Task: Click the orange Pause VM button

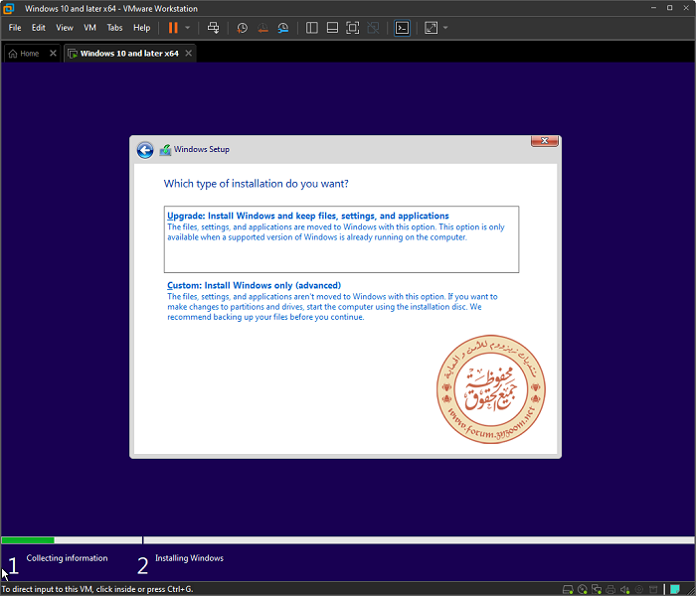Action: (173, 28)
